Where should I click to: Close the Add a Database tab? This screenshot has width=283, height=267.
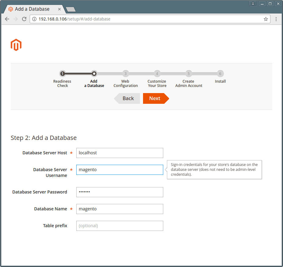59,9
